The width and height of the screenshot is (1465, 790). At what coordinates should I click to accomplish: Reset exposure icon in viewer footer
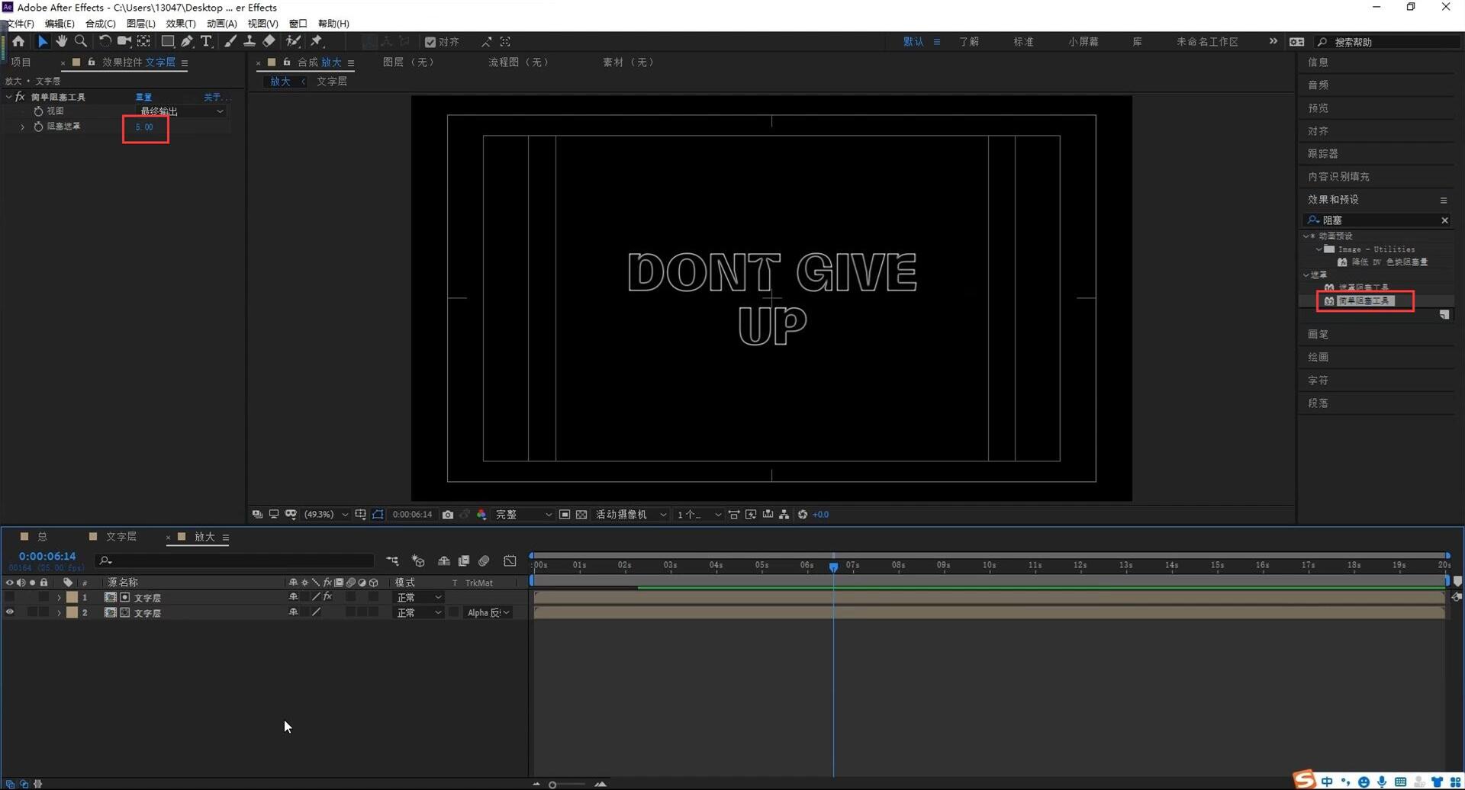click(803, 515)
